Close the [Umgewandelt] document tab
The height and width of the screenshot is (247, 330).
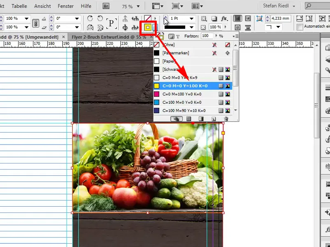64,37
